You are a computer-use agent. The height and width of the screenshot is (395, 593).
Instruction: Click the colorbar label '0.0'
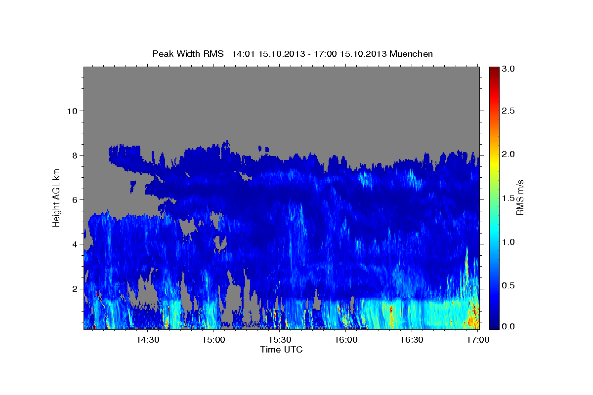[508, 326]
